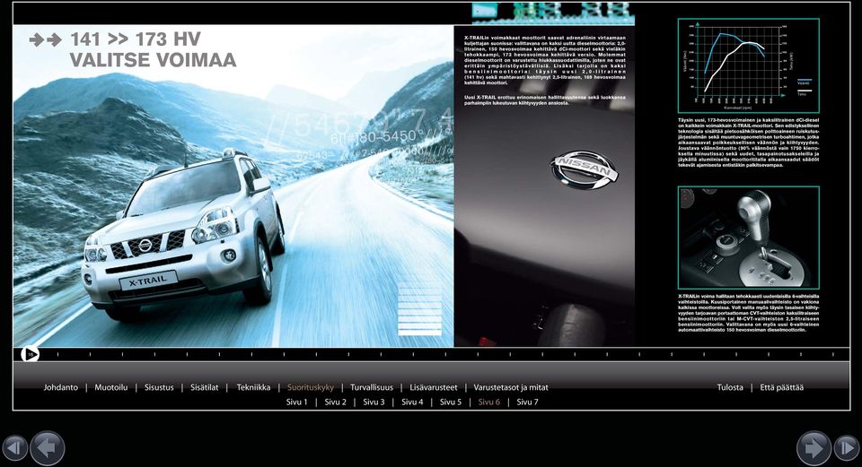Click the engine torque and power graph
This screenshot has width=862, height=467.
point(748,65)
